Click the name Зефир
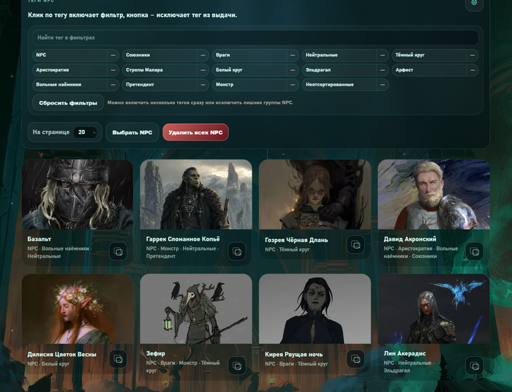This screenshot has height=392, width=512. pos(155,353)
